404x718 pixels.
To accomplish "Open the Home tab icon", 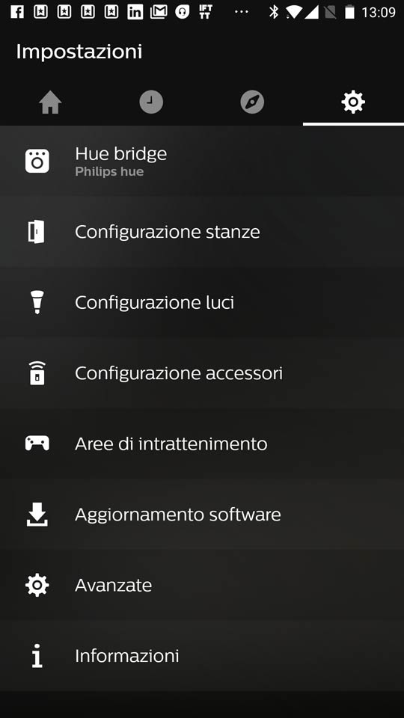I will click(50, 102).
